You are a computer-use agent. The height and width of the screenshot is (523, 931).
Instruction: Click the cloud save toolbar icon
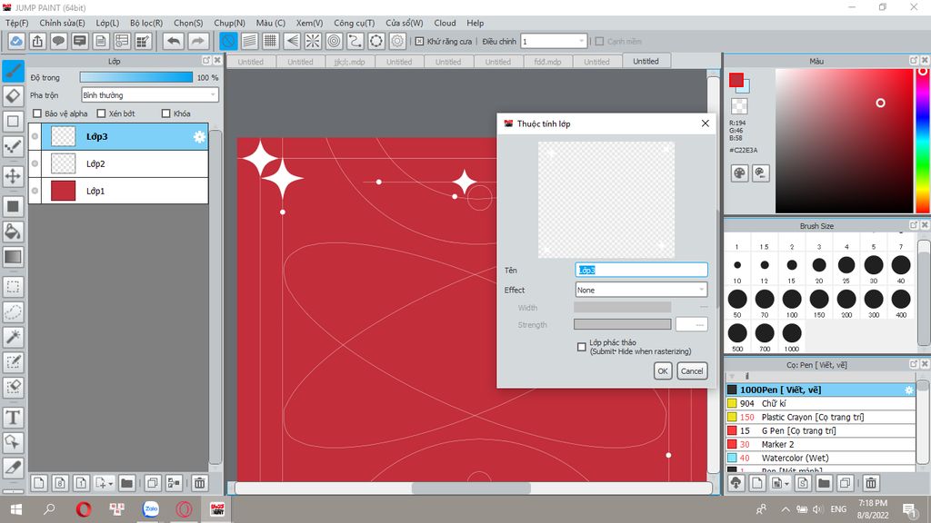tap(16, 41)
